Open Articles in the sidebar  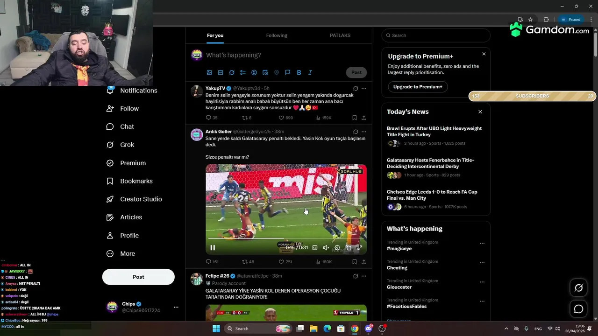pyautogui.click(x=124, y=217)
